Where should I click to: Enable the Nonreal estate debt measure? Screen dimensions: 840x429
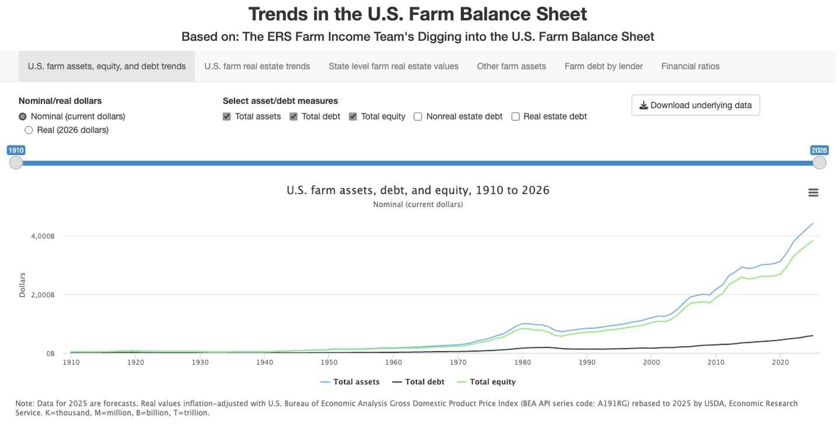click(418, 116)
